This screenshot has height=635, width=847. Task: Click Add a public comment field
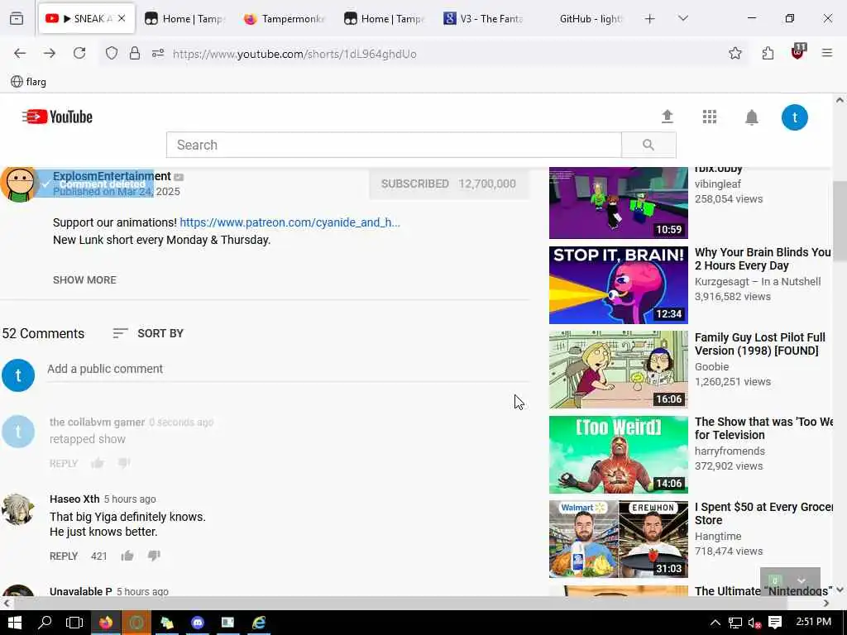click(288, 369)
